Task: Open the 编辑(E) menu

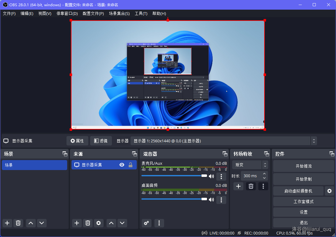Action: (27, 13)
